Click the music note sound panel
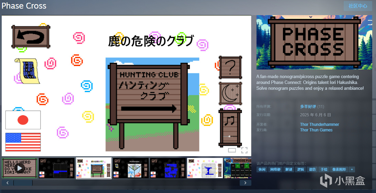376x193 pixels. click(230, 128)
